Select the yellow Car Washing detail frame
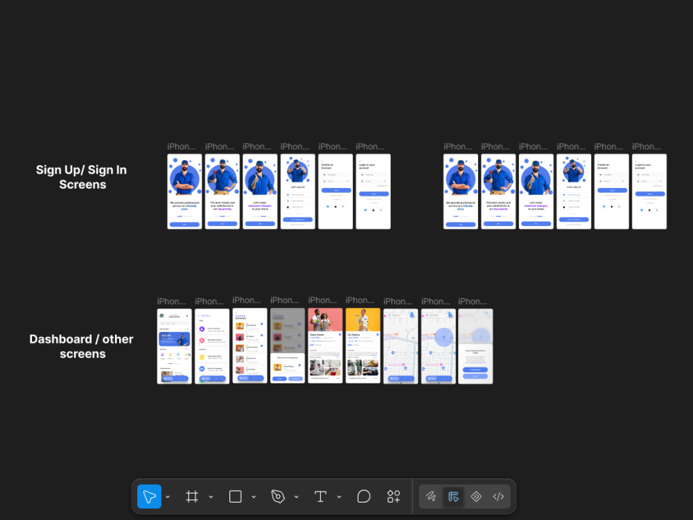 pos(363,346)
